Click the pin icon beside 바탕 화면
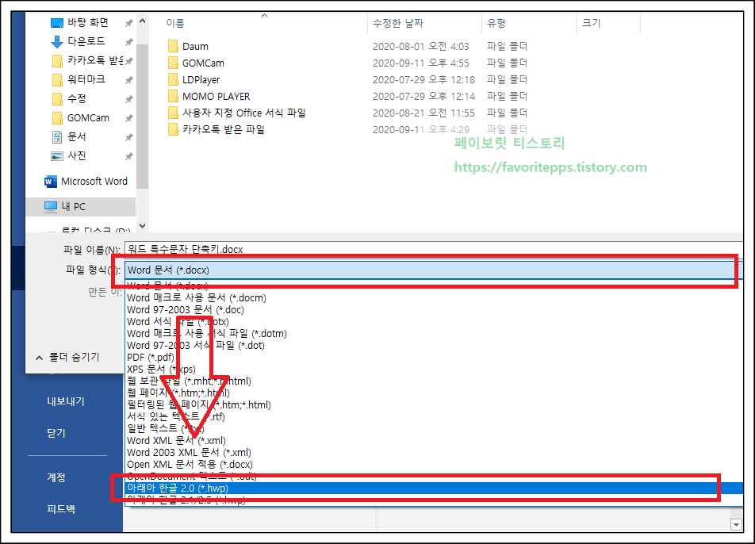This screenshot has height=544, width=755. click(x=128, y=23)
